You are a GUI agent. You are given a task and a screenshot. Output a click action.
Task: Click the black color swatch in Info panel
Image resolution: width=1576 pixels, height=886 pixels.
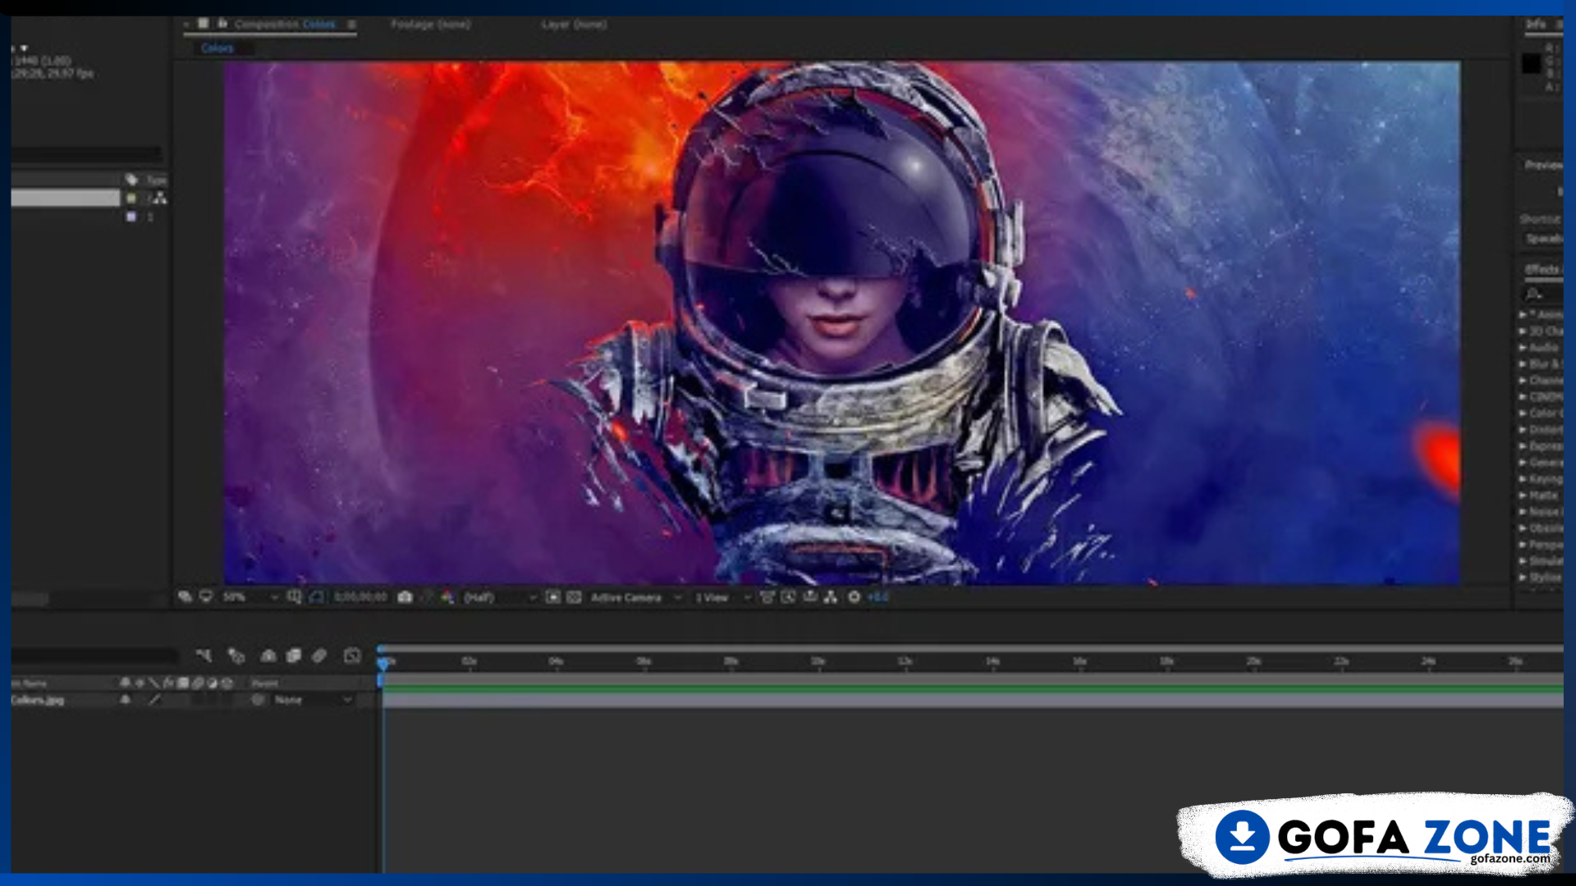[1532, 64]
